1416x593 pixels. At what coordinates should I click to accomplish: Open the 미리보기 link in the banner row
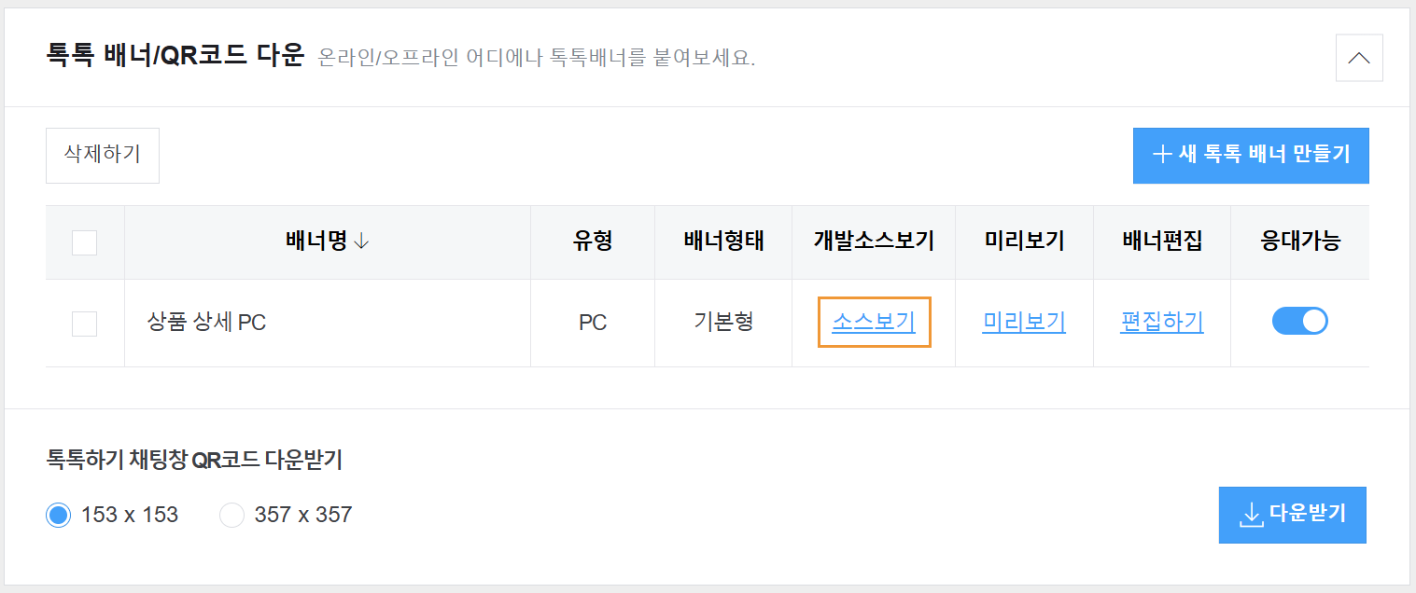(1024, 322)
